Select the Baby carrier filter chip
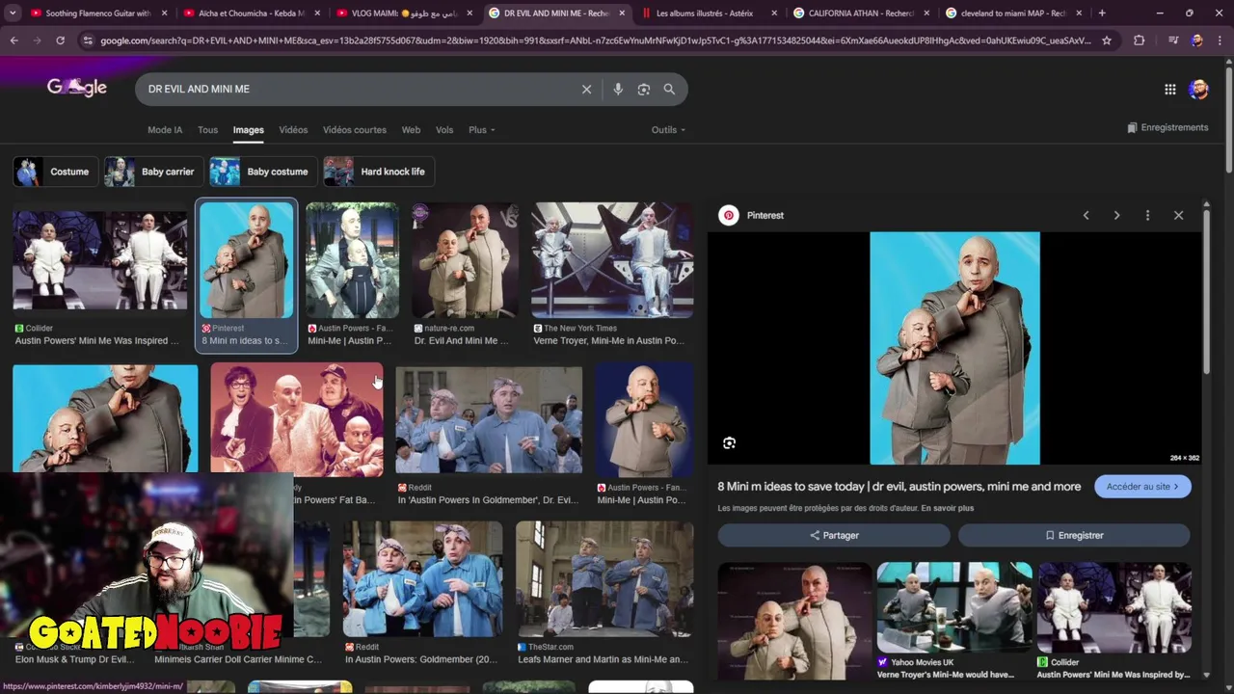 coord(153,172)
